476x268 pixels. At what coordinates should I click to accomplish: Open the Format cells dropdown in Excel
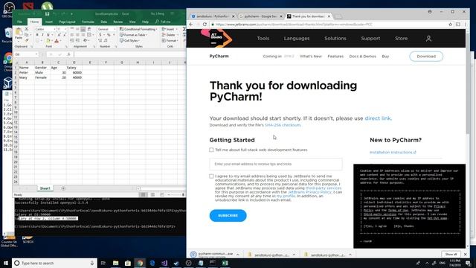pyautogui.click(x=170, y=41)
